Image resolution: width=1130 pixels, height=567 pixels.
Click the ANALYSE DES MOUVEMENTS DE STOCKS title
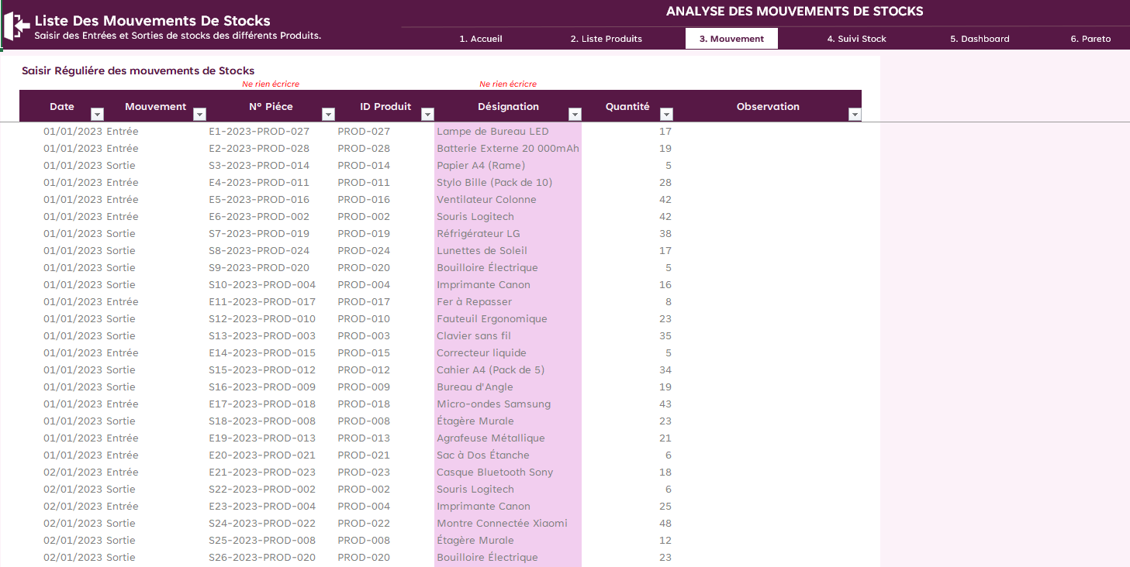pyautogui.click(x=795, y=12)
